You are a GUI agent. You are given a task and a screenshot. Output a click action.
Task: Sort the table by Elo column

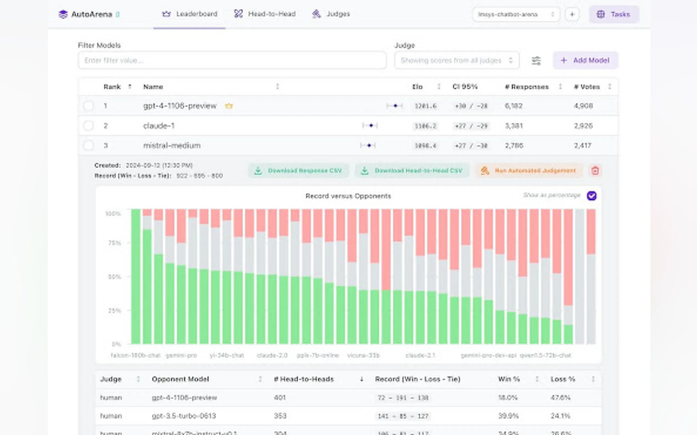[439, 87]
